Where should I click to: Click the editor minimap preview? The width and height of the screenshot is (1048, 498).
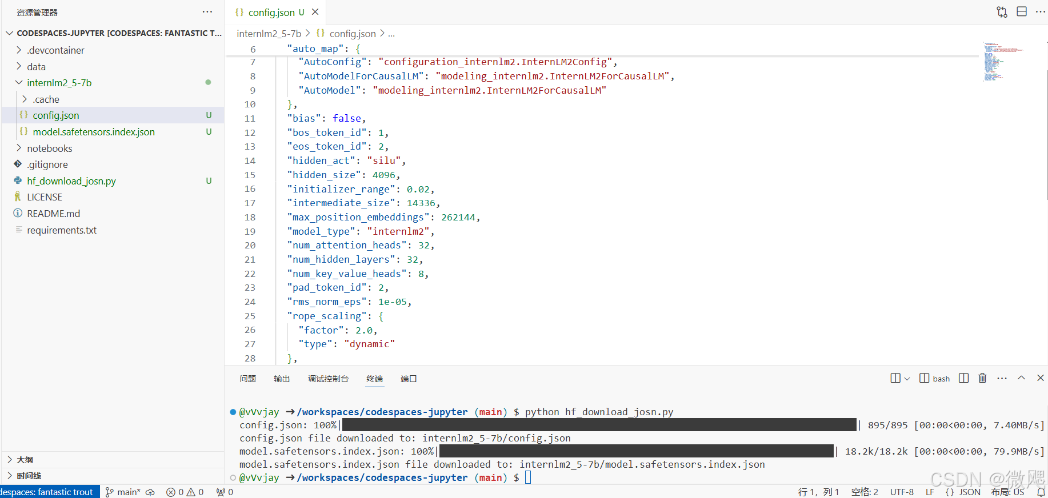pos(1003,61)
